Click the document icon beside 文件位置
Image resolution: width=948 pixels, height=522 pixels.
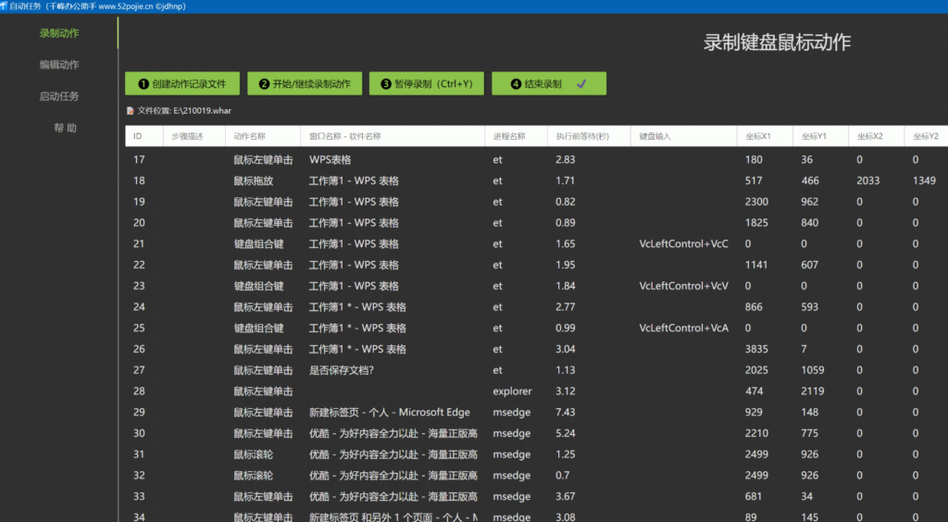click(x=131, y=110)
